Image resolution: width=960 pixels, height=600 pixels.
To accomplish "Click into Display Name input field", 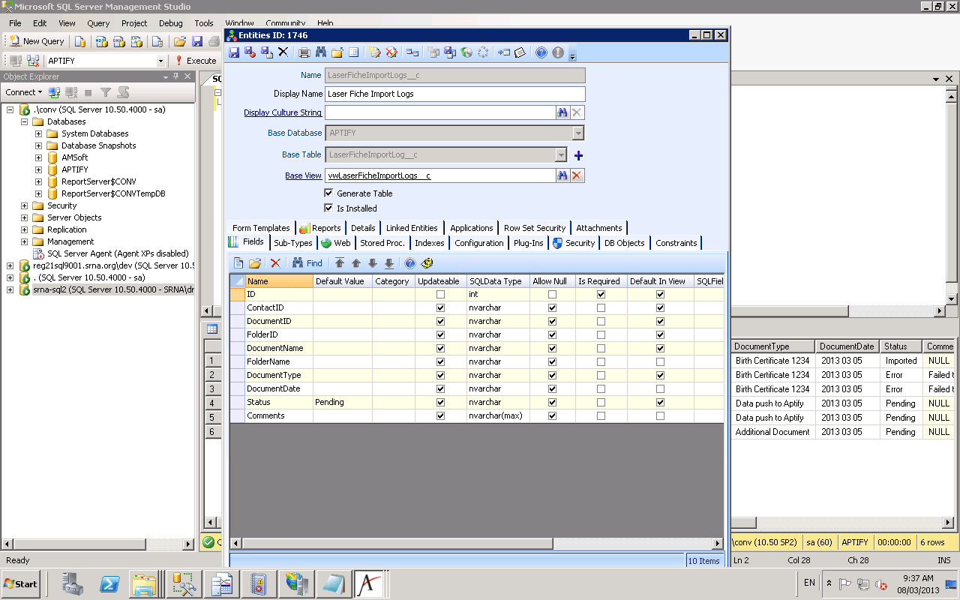I will coord(455,94).
